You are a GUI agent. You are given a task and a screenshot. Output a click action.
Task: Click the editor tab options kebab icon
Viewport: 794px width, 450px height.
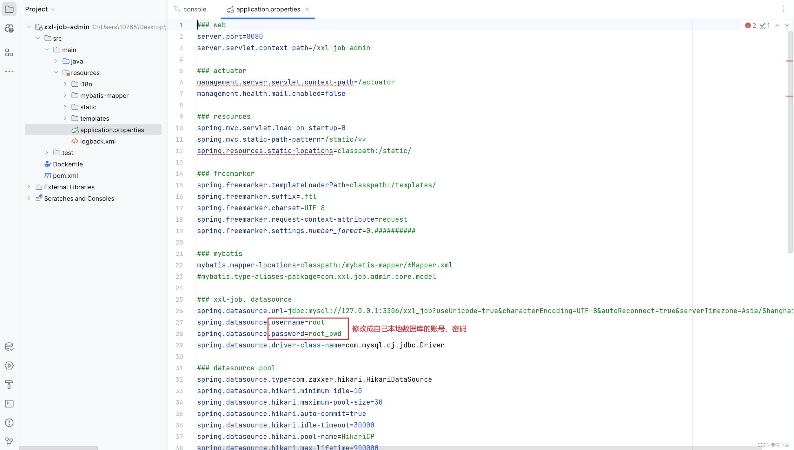click(784, 9)
